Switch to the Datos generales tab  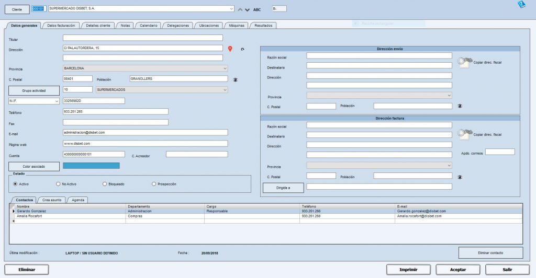(x=24, y=26)
